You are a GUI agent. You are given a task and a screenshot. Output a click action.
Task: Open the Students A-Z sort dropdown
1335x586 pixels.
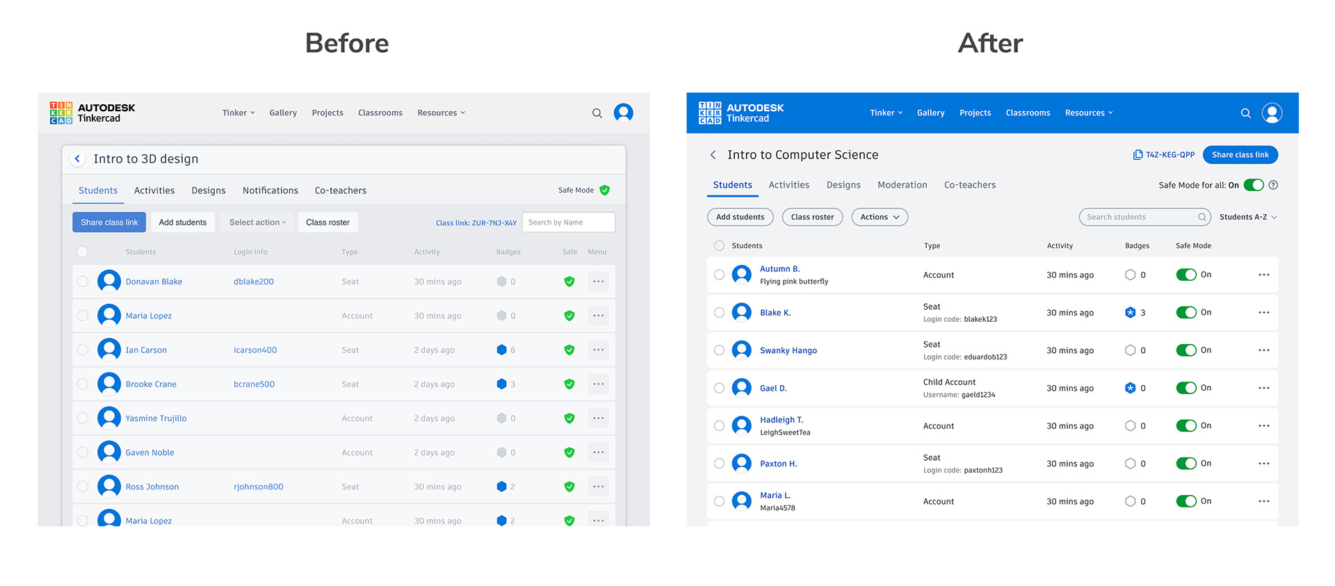(1248, 217)
